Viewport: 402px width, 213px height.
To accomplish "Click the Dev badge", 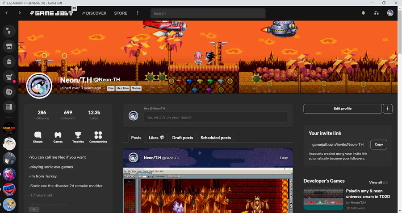I will [111, 88].
